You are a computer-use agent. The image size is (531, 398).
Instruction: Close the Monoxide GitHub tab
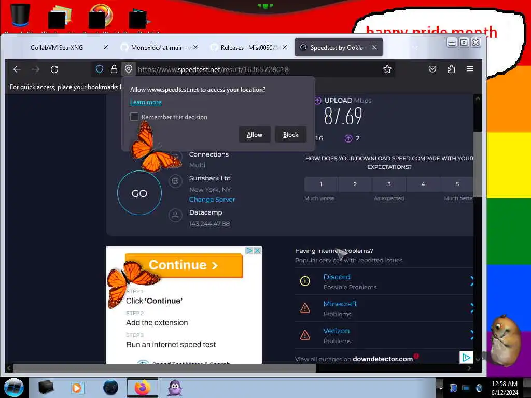coord(195,47)
